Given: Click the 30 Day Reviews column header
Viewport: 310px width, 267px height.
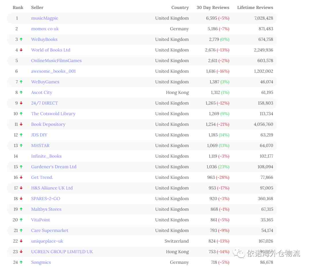Looking at the screenshot, I should click(213, 7).
